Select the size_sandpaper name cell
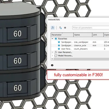Viewport: 109px width, 109px height. pyautogui.click(x=81, y=42)
